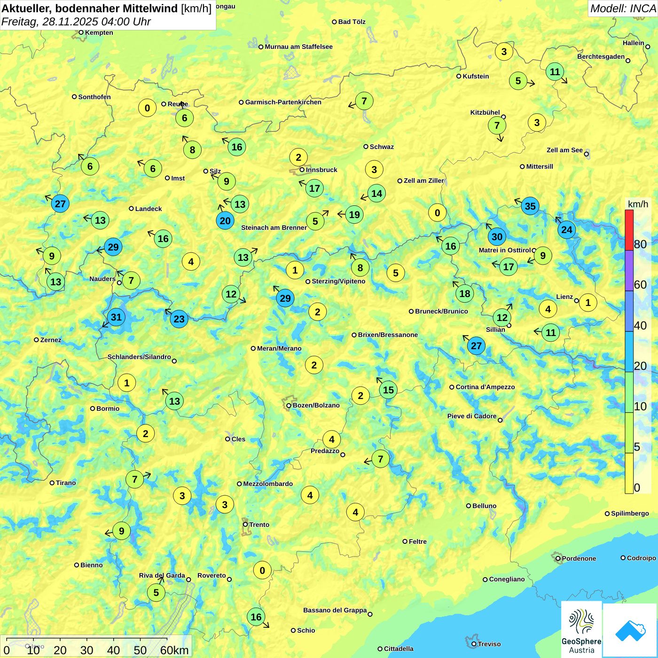This screenshot has height=658, width=658.
Task: Select the wind station marker showing 20
Action: point(225,220)
